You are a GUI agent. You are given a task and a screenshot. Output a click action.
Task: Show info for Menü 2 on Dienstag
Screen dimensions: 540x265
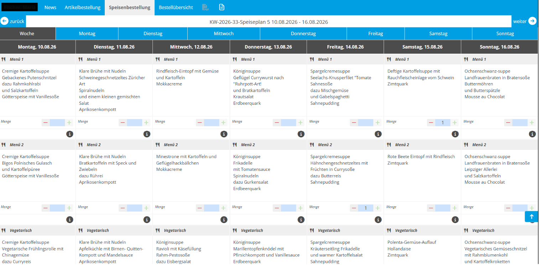(x=147, y=220)
